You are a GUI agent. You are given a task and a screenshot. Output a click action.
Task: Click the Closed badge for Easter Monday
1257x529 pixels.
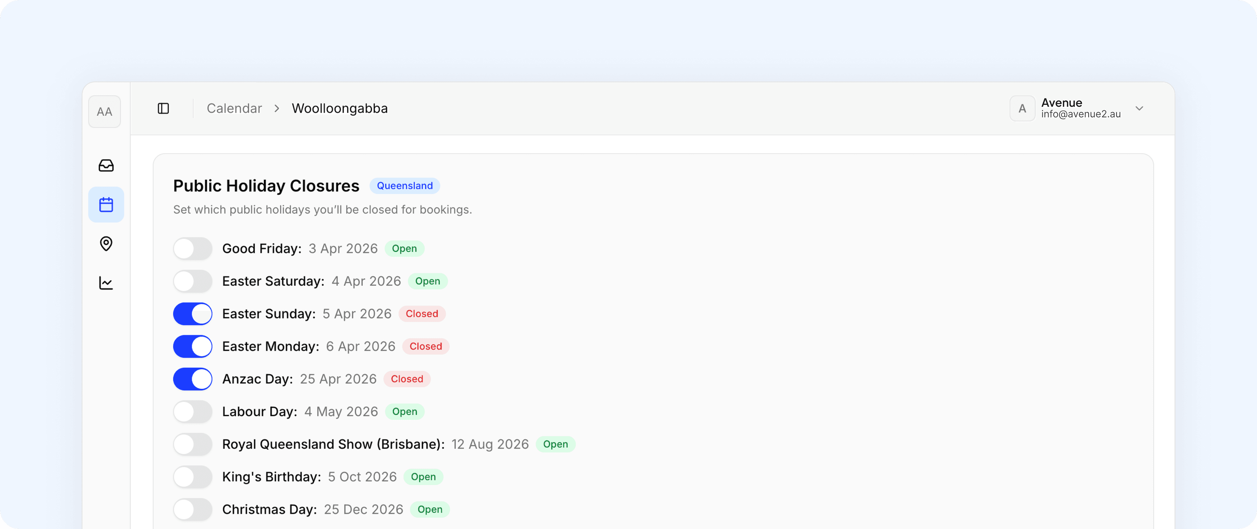(426, 346)
